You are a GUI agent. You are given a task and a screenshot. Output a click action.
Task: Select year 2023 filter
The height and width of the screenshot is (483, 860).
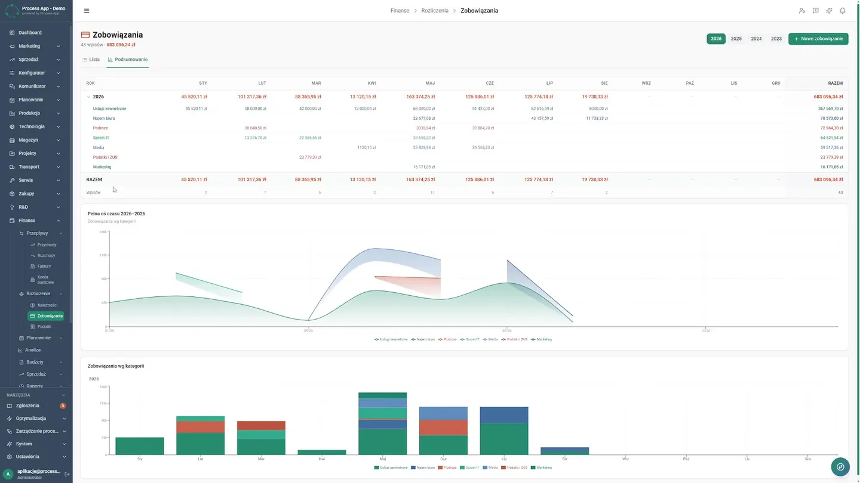(x=776, y=39)
